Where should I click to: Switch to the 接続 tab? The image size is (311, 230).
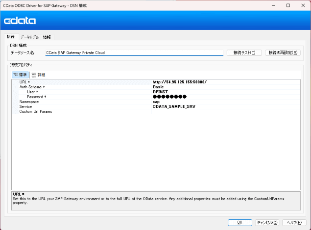tap(11, 37)
